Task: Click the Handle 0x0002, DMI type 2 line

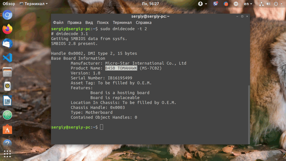Action: [x=94, y=53]
